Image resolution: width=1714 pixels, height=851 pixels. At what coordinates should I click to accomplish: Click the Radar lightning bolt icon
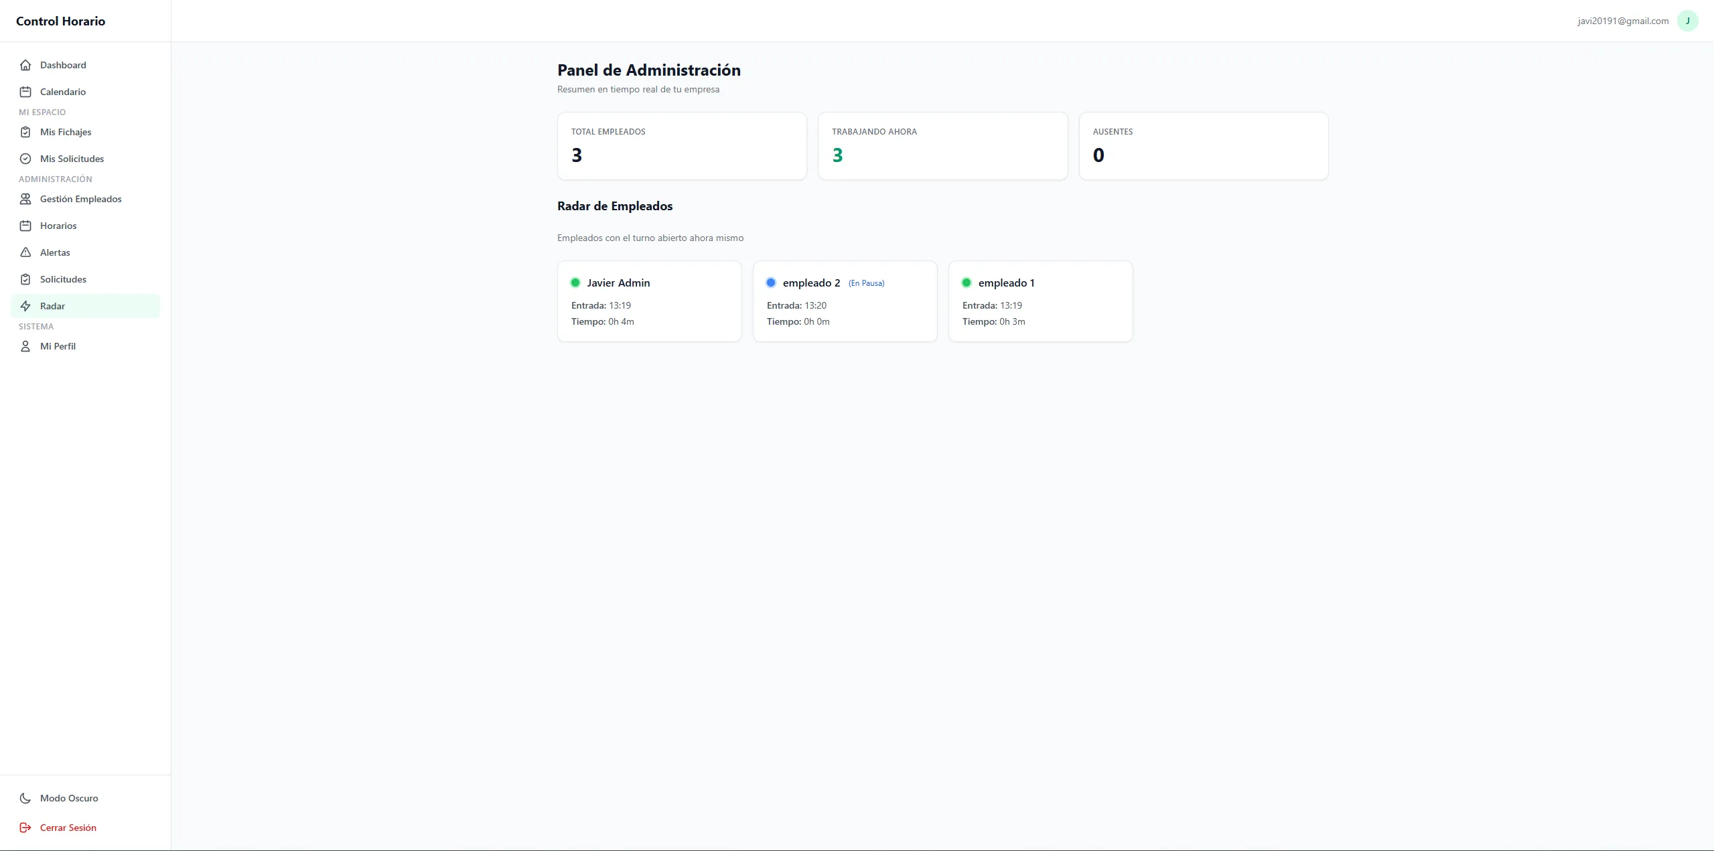click(x=25, y=306)
